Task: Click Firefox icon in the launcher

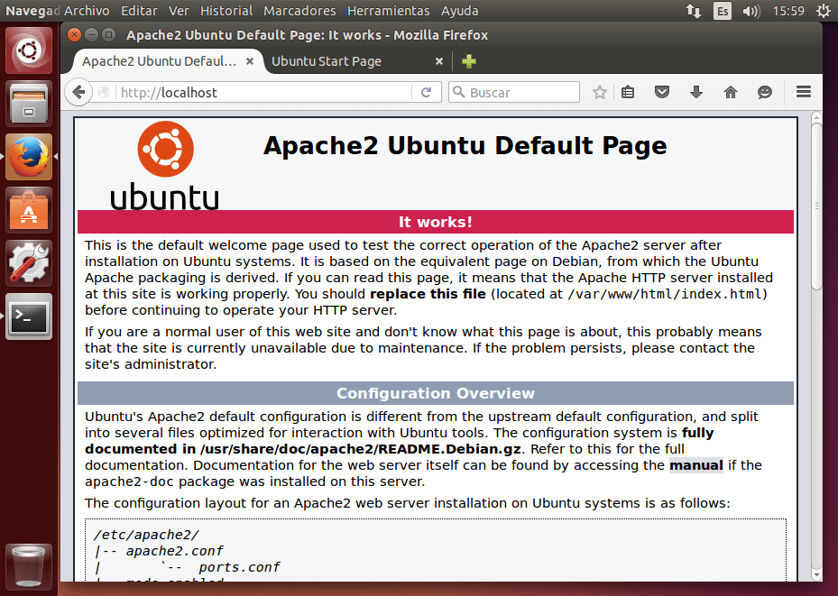Action: click(29, 157)
